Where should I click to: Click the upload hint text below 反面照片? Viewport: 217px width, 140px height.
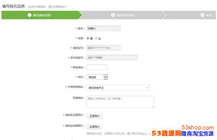tap(119, 134)
